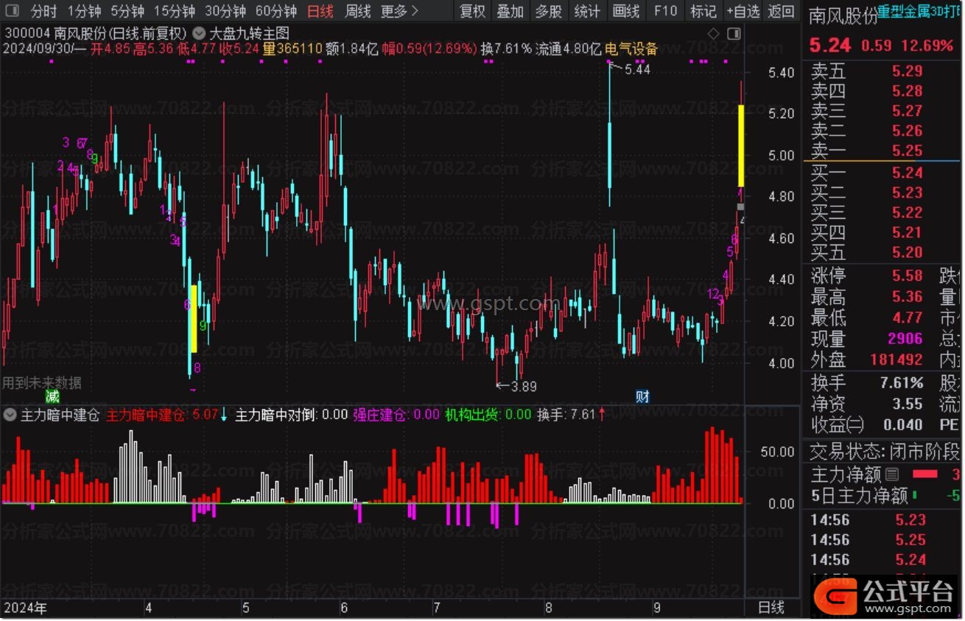Select the 30分钟 period tab
The image size is (965, 621).
tap(225, 11)
